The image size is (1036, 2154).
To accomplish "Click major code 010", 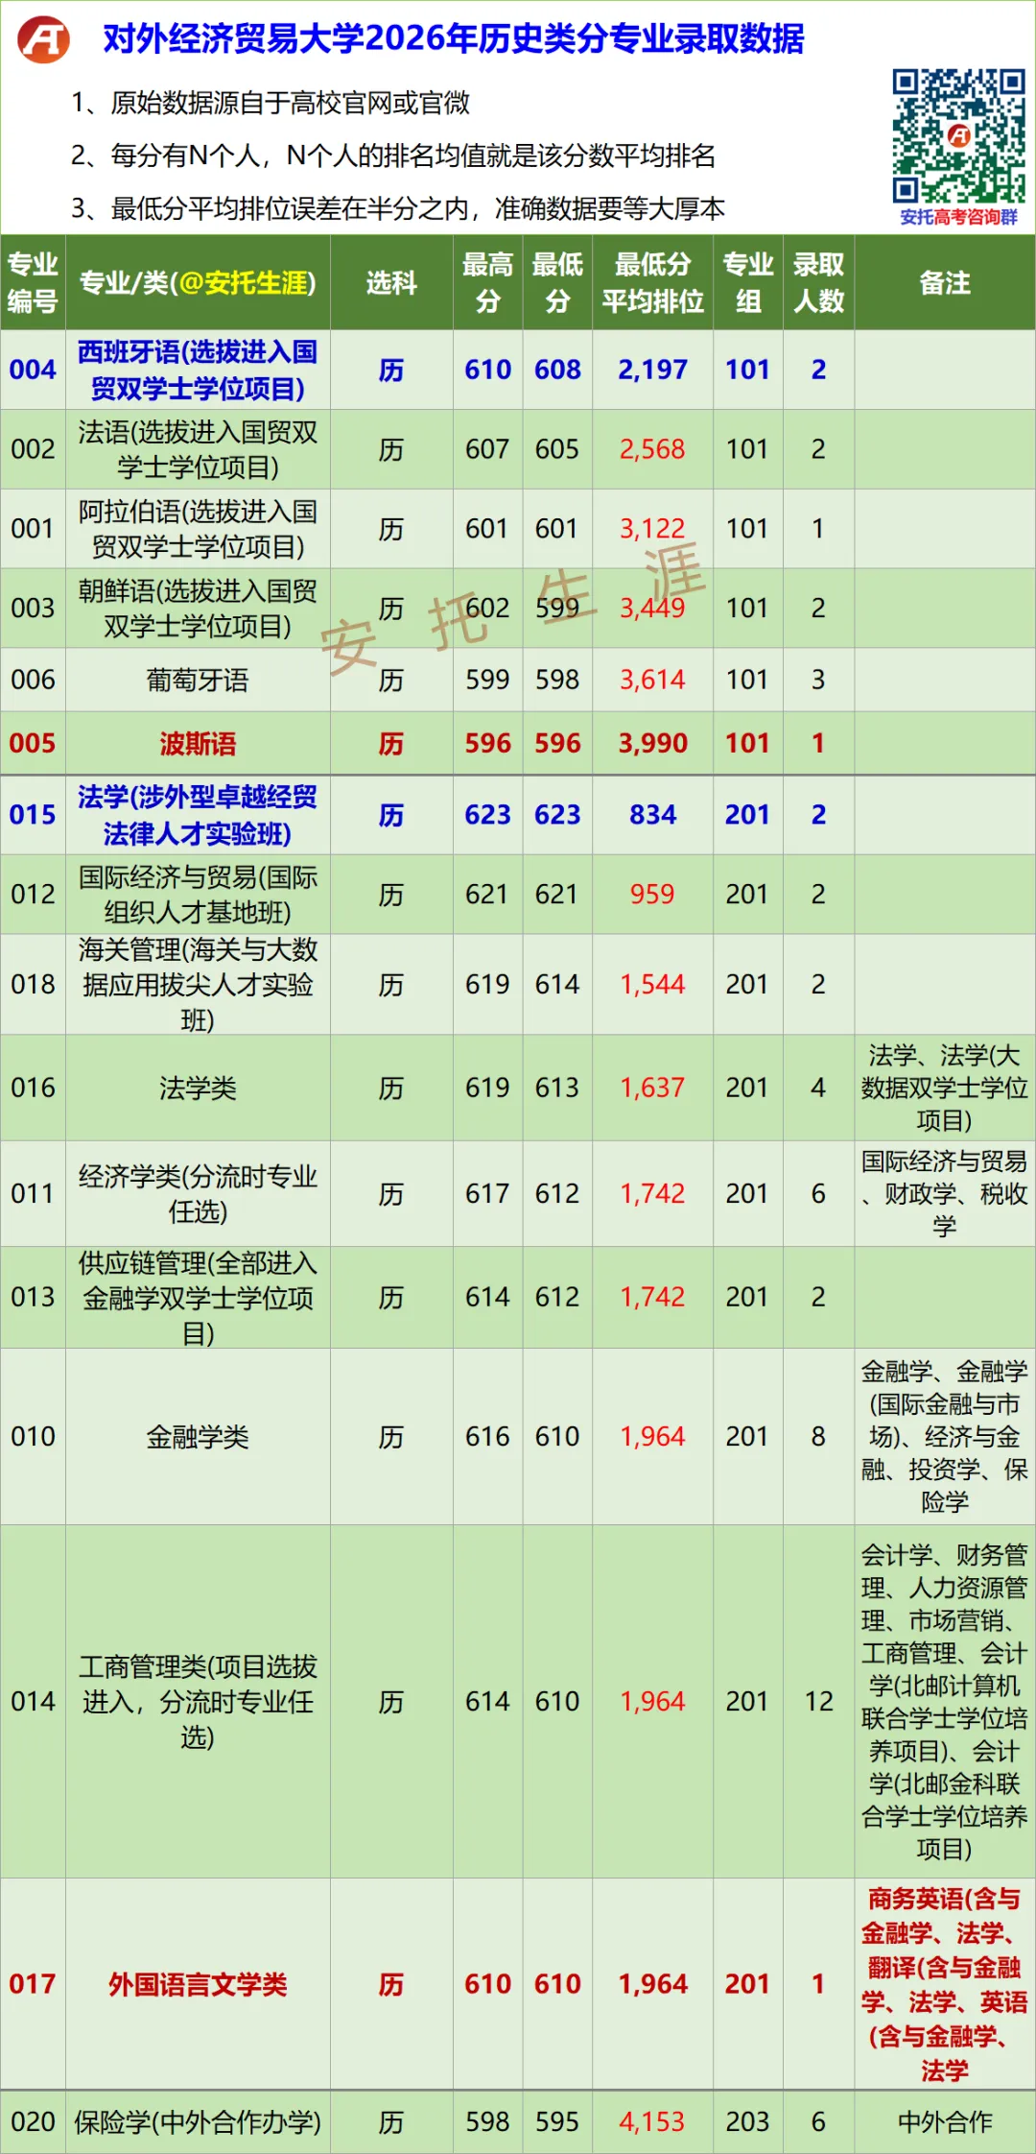I will pos(33,1437).
